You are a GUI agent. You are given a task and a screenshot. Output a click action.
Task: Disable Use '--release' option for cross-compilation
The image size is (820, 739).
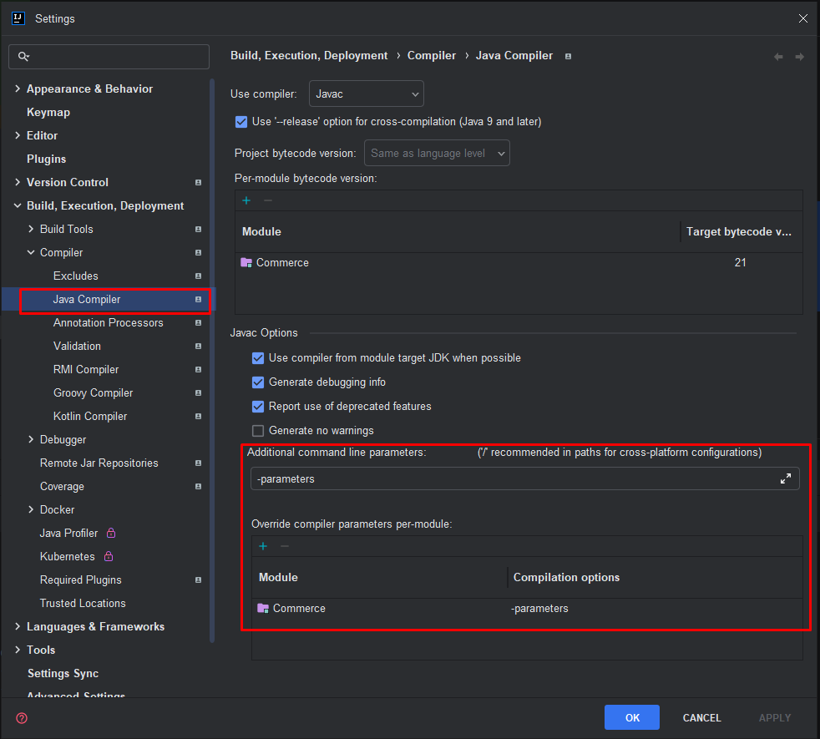[x=241, y=121]
